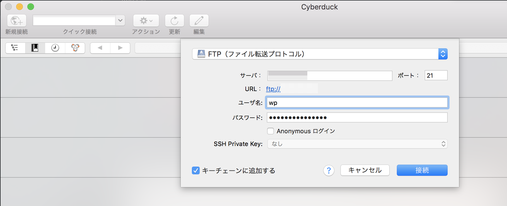This screenshot has height=206, width=507.
Task: Focus the サーバ server input field
Action: click(330, 76)
